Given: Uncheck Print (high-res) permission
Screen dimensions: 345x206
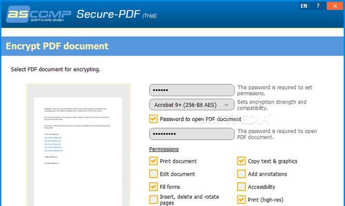Looking at the screenshot, I should click(242, 200).
